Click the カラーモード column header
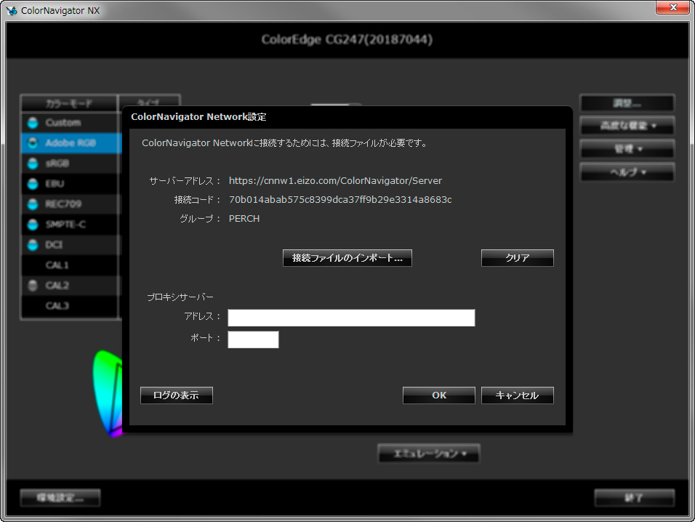The height and width of the screenshot is (522, 695). click(x=69, y=103)
